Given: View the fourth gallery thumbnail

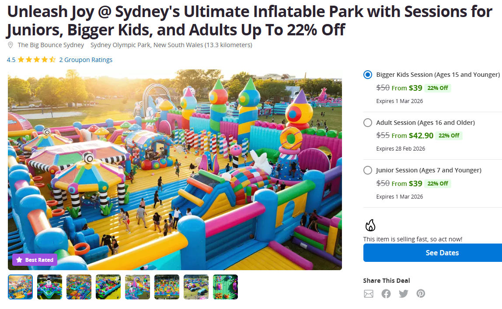Looking at the screenshot, I should (x=108, y=287).
